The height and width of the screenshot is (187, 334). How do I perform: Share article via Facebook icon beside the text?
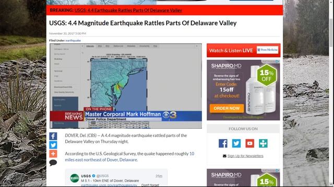53,136
